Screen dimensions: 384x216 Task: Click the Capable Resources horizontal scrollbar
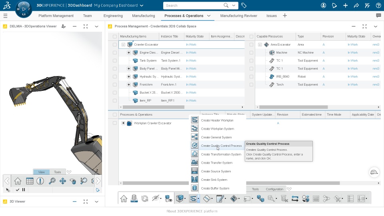click(x=293, y=107)
